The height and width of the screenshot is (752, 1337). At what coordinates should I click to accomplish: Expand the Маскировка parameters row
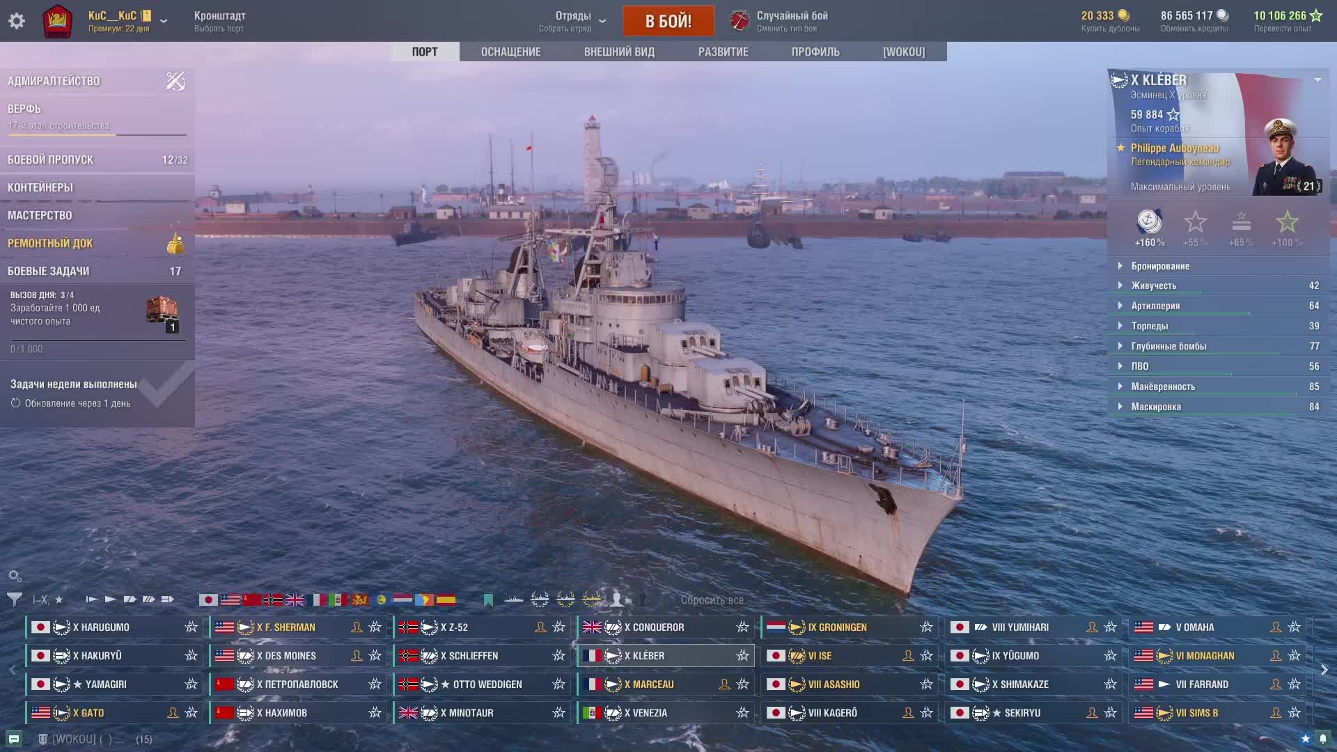point(1156,407)
